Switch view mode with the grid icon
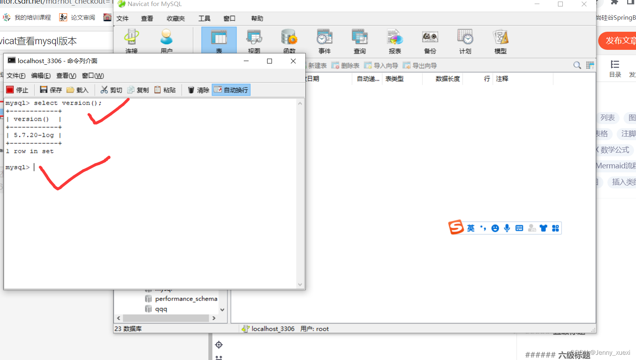Screen dimensions: 636x360 click(590, 65)
